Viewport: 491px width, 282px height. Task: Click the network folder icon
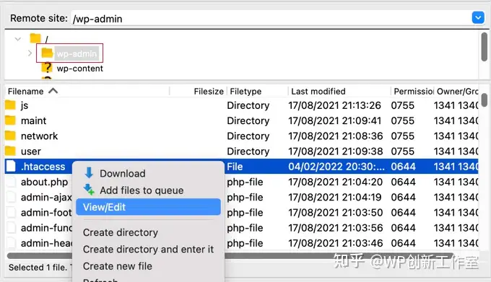pyautogui.click(x=10, y=136)
